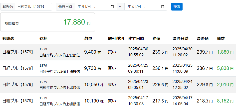Click settlement price 239.7 円
The image size is (236, 110).
click(x=205, y=52)
